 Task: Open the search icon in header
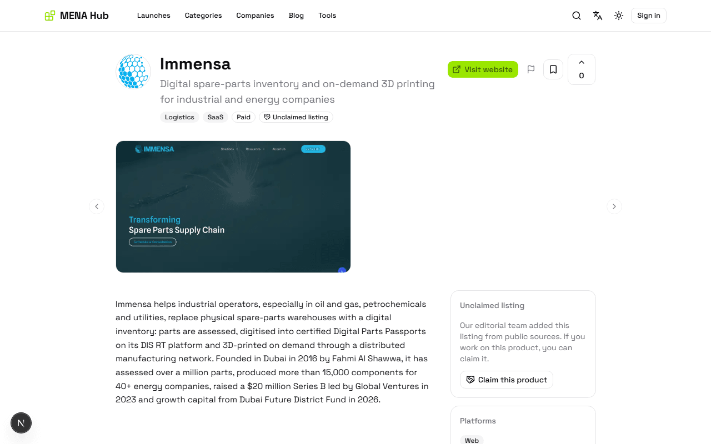click(577, 16)
